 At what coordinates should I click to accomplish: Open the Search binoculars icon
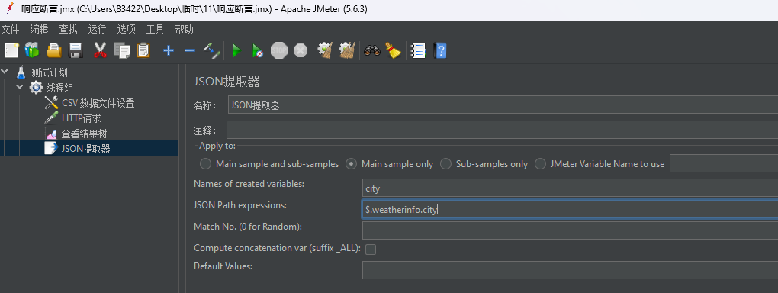(371, 50)
